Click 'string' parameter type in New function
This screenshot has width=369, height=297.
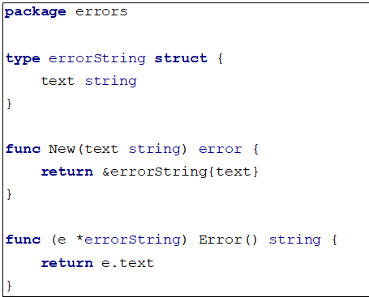[x=154, y=149]
